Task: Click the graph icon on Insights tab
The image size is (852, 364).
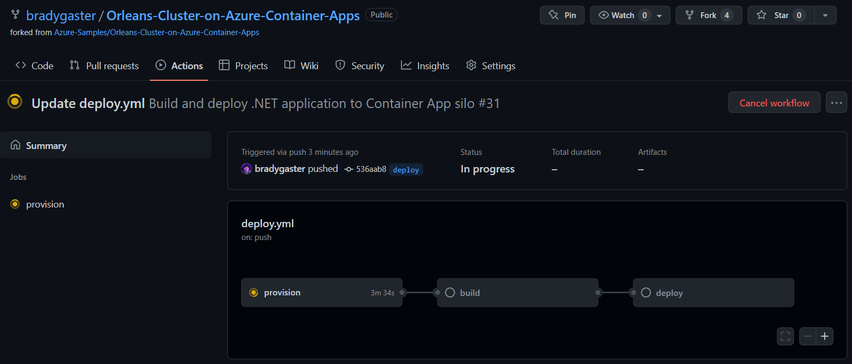Action: click(x=406, y=65)
